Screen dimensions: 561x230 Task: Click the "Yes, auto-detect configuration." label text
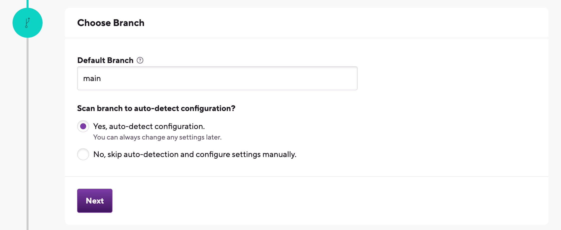point(149,126)
